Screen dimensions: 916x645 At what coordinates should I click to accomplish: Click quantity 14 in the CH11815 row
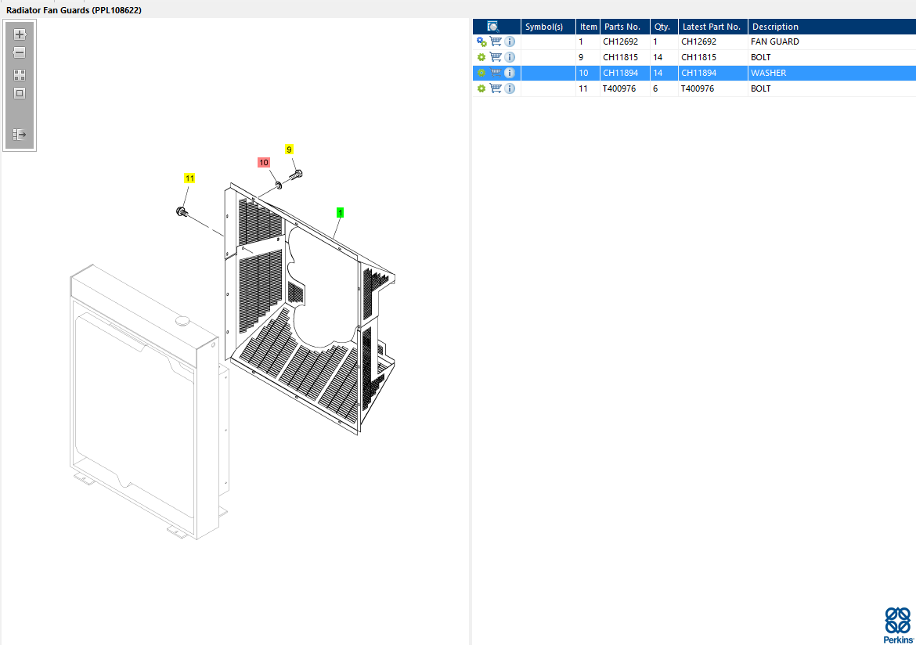click(x=664, y=57)
